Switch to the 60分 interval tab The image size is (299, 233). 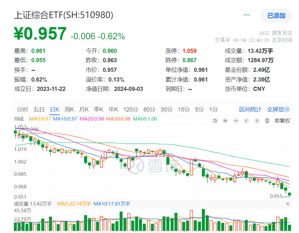point(150,110)
